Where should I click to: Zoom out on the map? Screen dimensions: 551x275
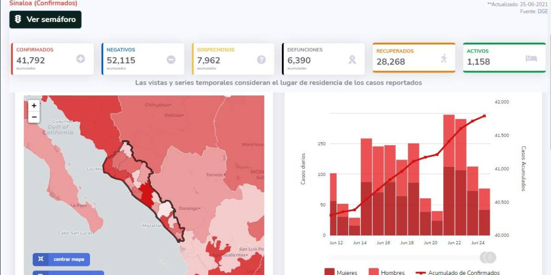[34, 117]
